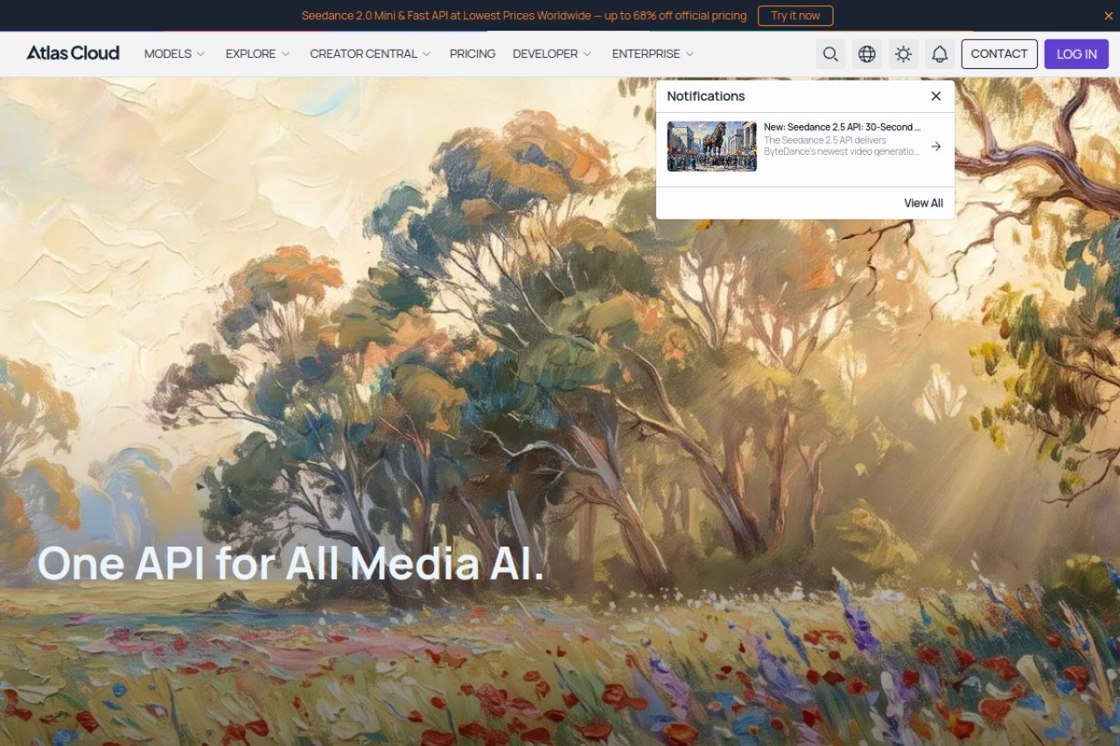Click 'New: Seedance 2.5 API' notification title

842,127
